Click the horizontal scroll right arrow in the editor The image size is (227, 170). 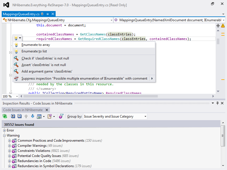(213, 96)
